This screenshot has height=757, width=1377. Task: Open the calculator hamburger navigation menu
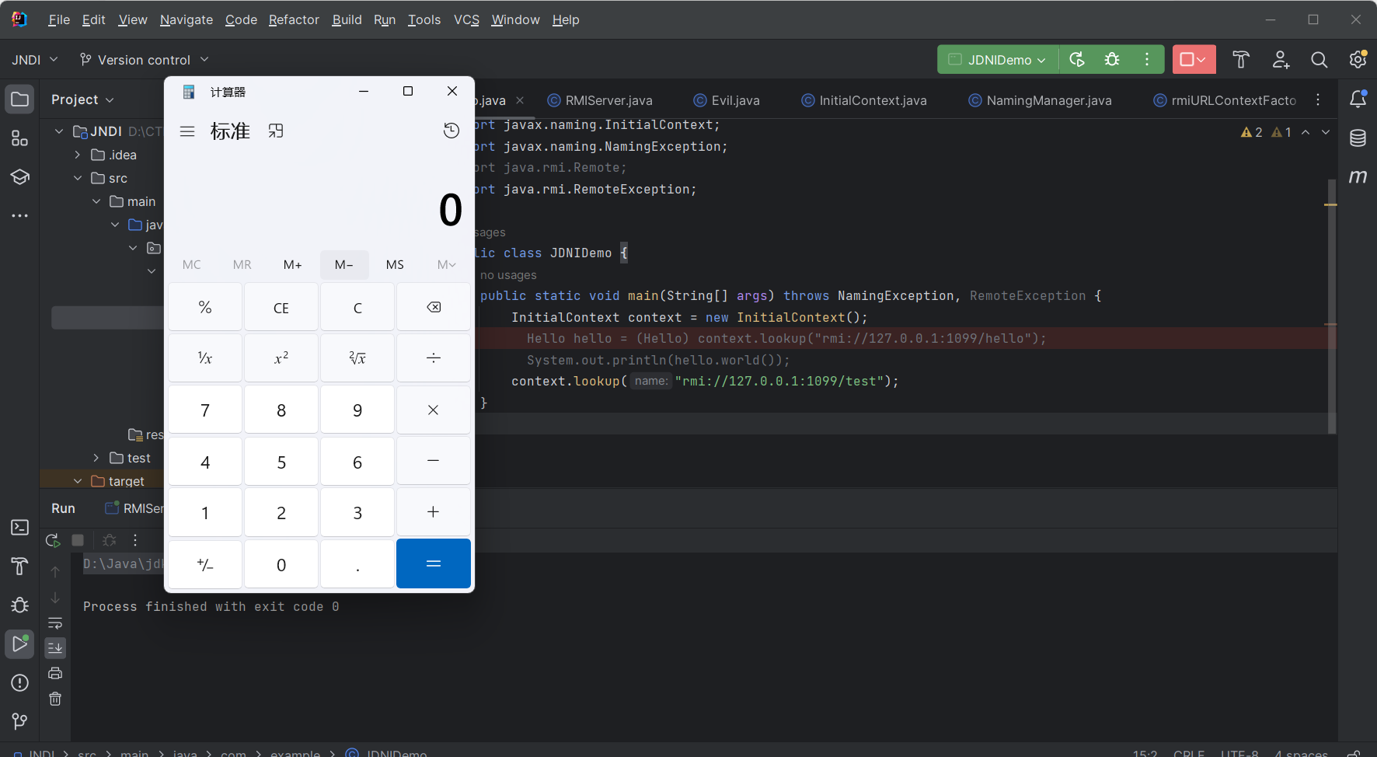[x=187, y=131]
